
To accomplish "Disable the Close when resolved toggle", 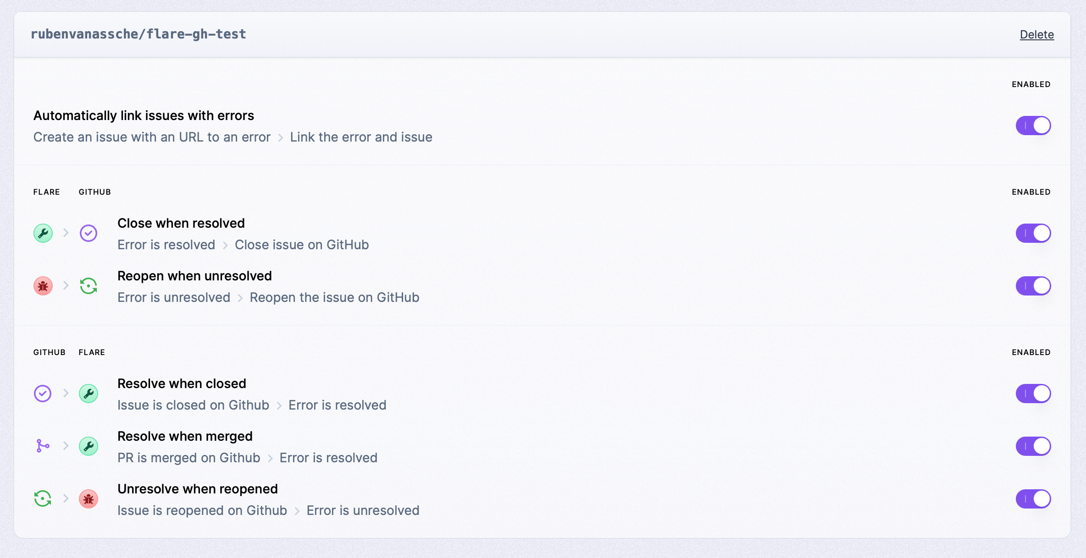I will tap(1033, 233).
